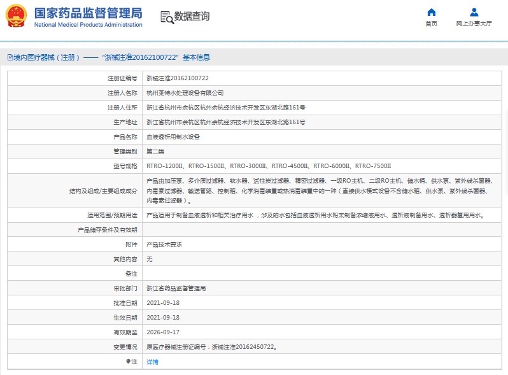Click the 国家药品监督管理局 site title
The image size is (508, 375).
click(x=88, y=13)
